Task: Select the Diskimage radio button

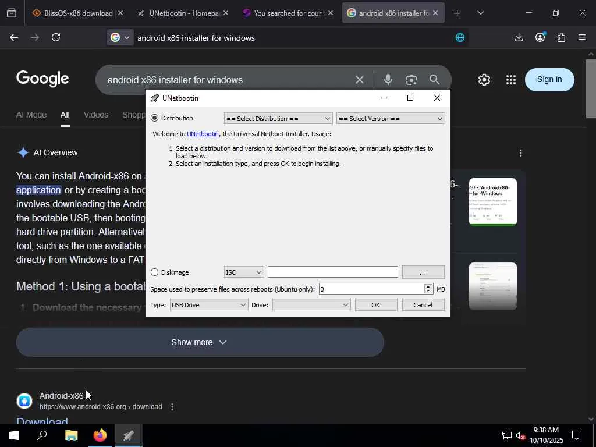Action: tap(154, 272)
